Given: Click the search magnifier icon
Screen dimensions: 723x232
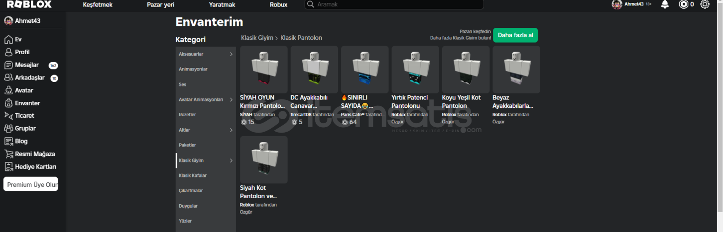Looking at the screenshot, I should [x=311, y=4].
